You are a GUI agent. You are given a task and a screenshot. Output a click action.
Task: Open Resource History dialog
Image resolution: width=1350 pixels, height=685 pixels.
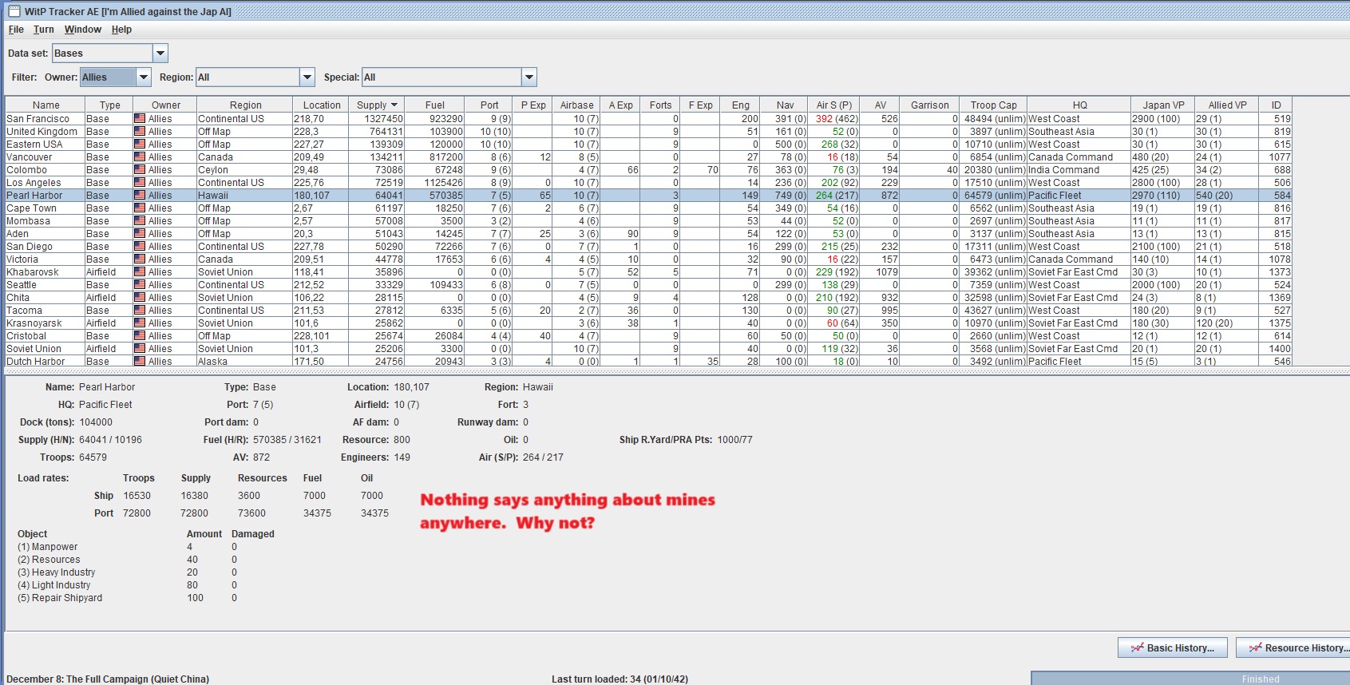[x=1293, y=647]
